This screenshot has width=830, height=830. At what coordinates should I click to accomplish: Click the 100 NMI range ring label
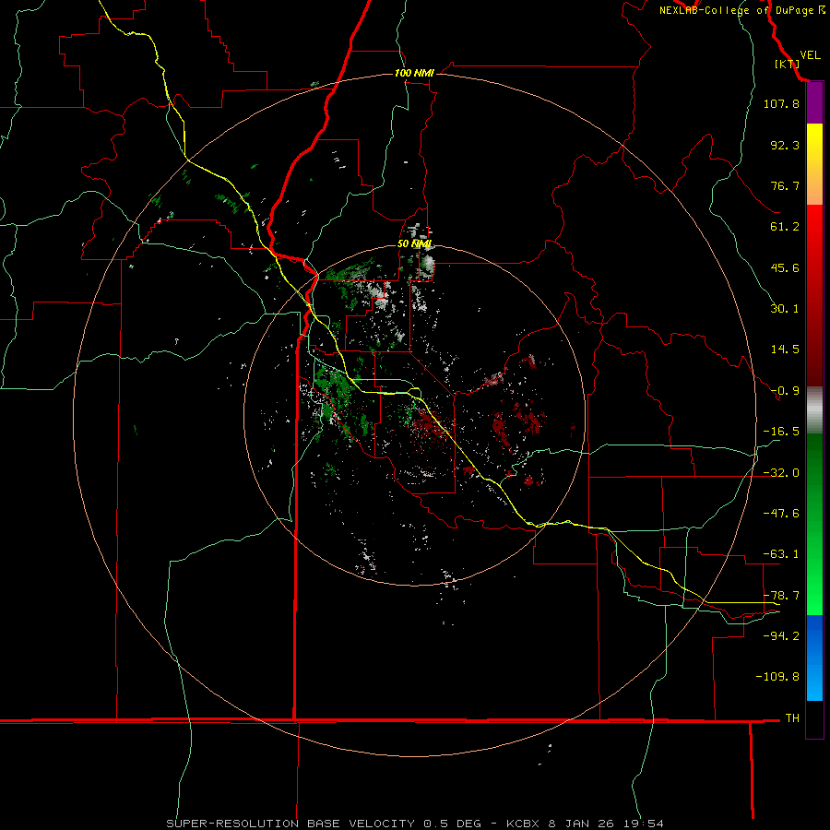point(414,73)
